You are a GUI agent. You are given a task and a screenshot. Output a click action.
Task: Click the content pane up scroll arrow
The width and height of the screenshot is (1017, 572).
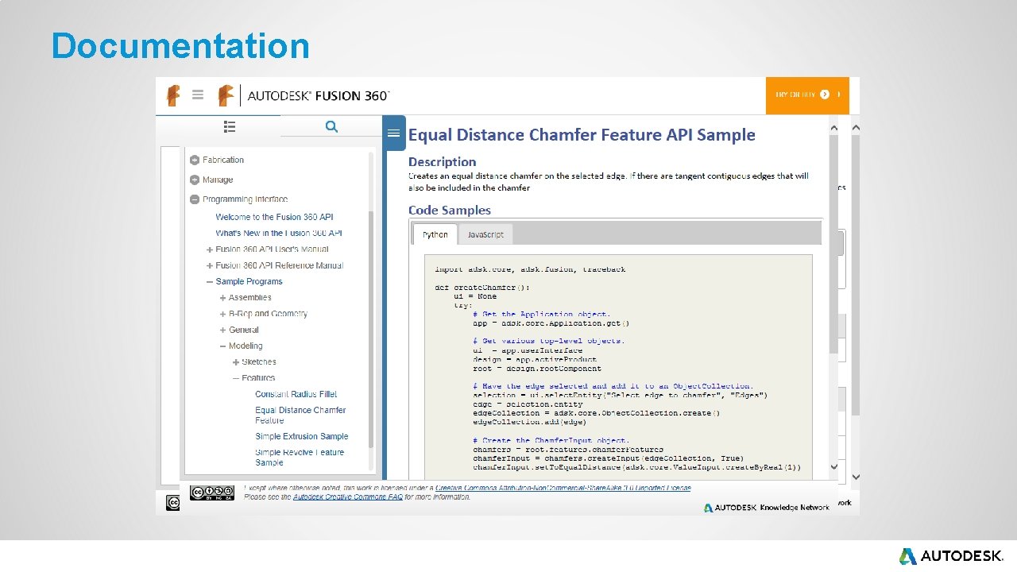click(833, 127)
